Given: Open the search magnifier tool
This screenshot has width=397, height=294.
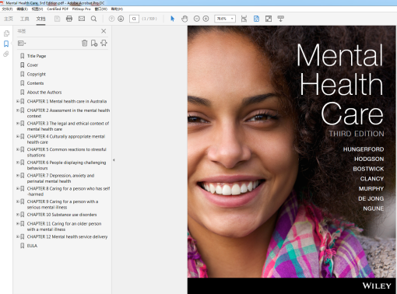Looking at the screenshot, I should point(94,19).
